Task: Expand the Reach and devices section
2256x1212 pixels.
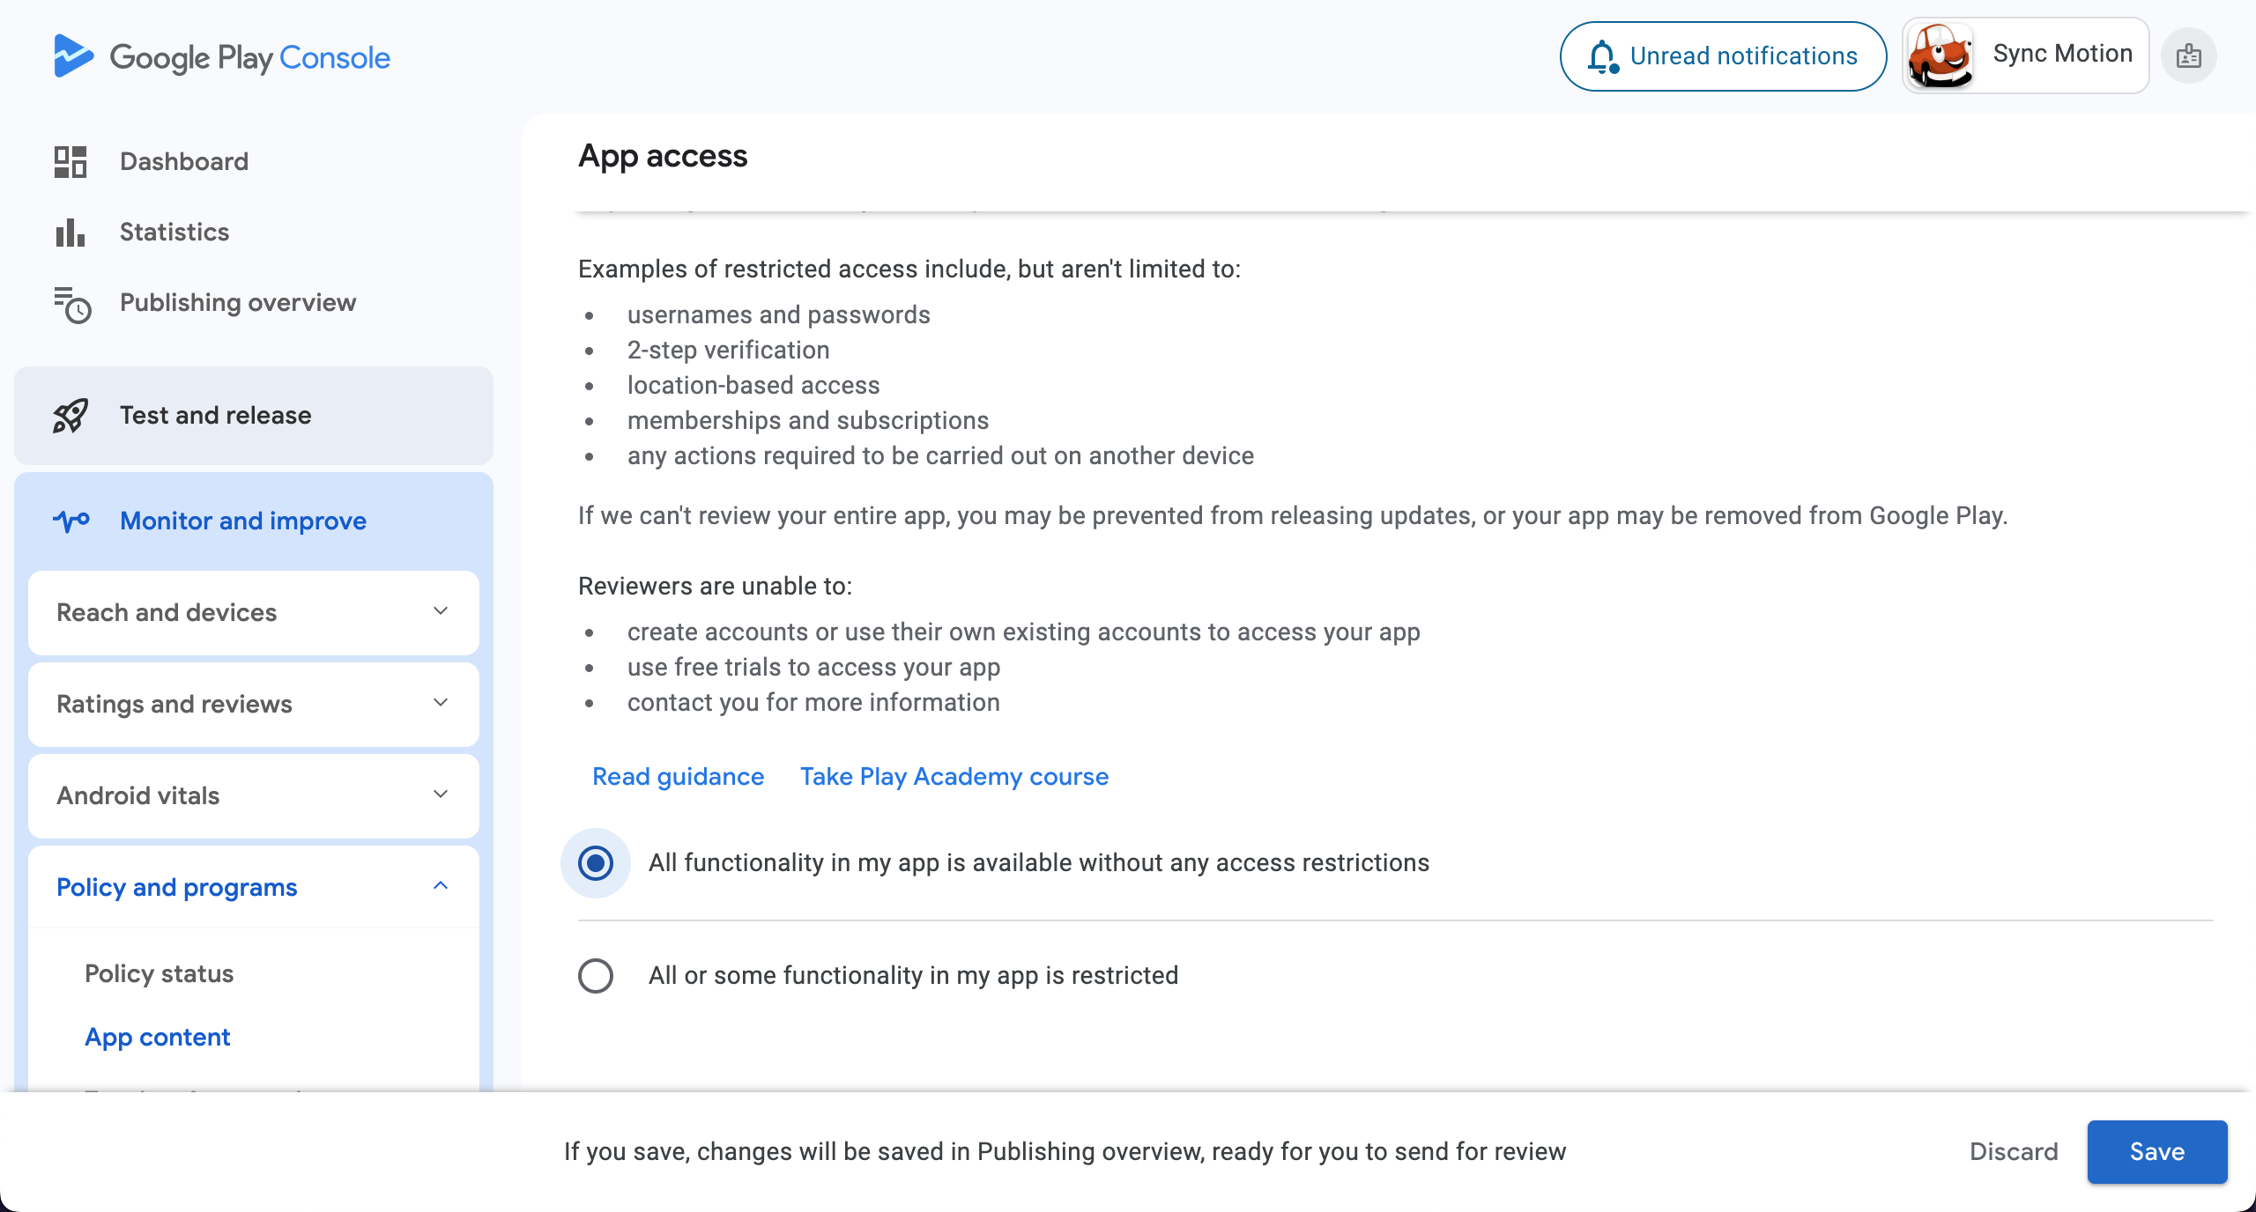Action: pos(254,613)
